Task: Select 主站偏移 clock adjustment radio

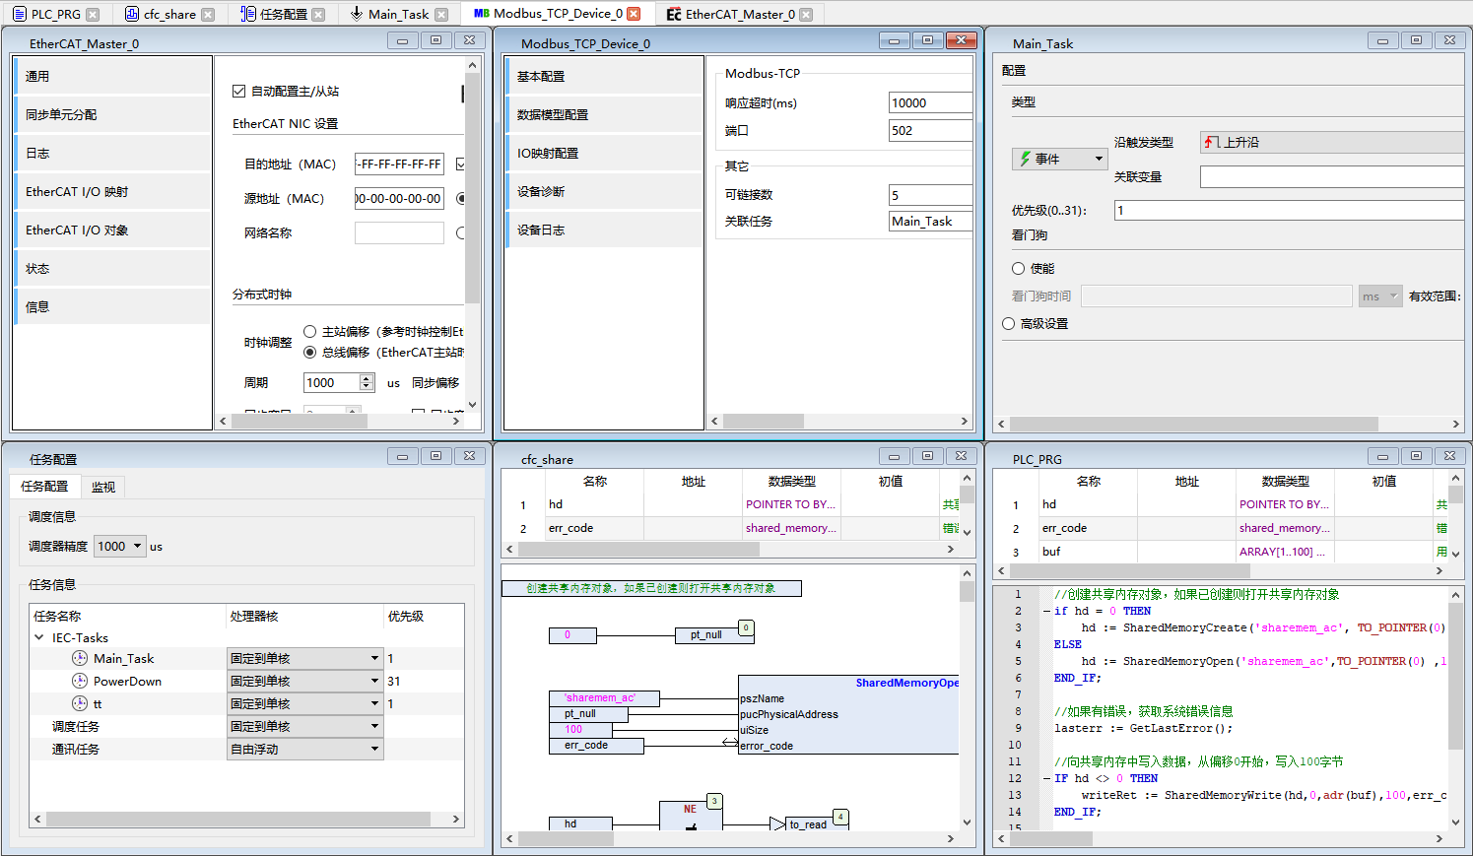Action: point(310,332)
